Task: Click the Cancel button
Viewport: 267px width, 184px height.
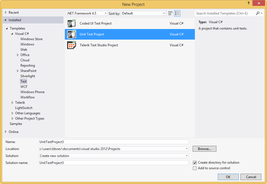Action: (251, 177)
